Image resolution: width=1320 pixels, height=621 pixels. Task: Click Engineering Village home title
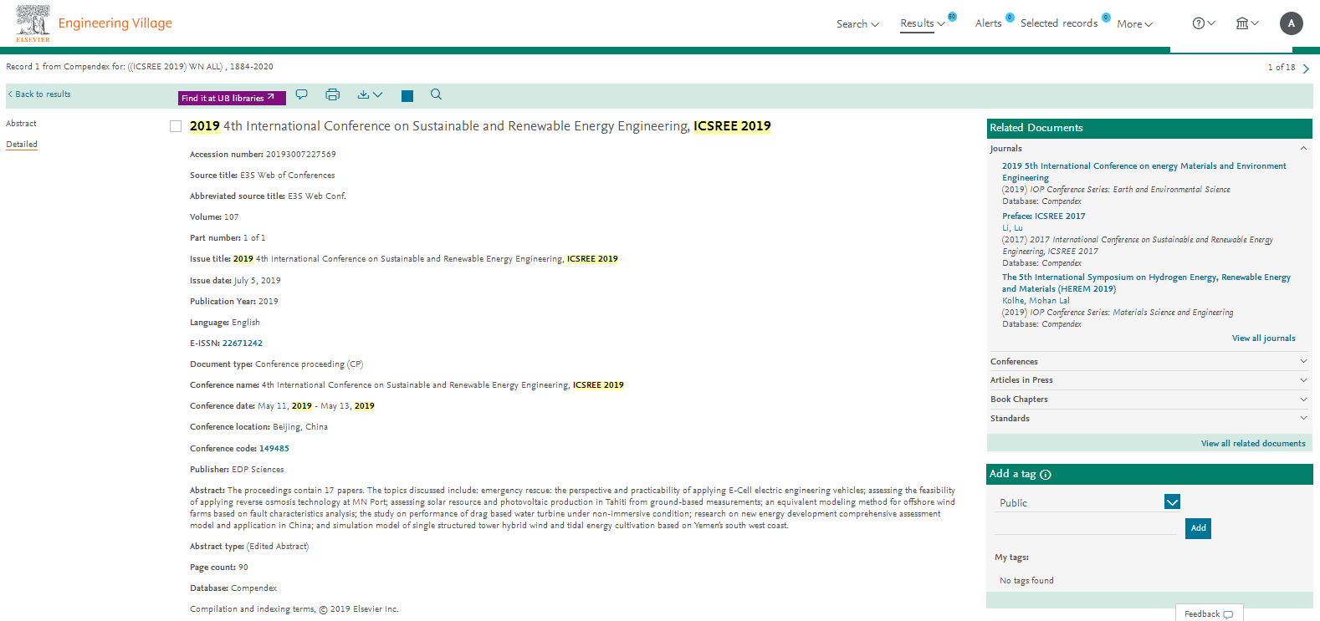[115, 23]
